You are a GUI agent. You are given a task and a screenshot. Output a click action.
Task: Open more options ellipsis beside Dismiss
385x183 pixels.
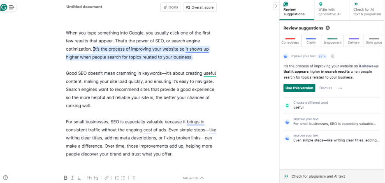[340, 88]
